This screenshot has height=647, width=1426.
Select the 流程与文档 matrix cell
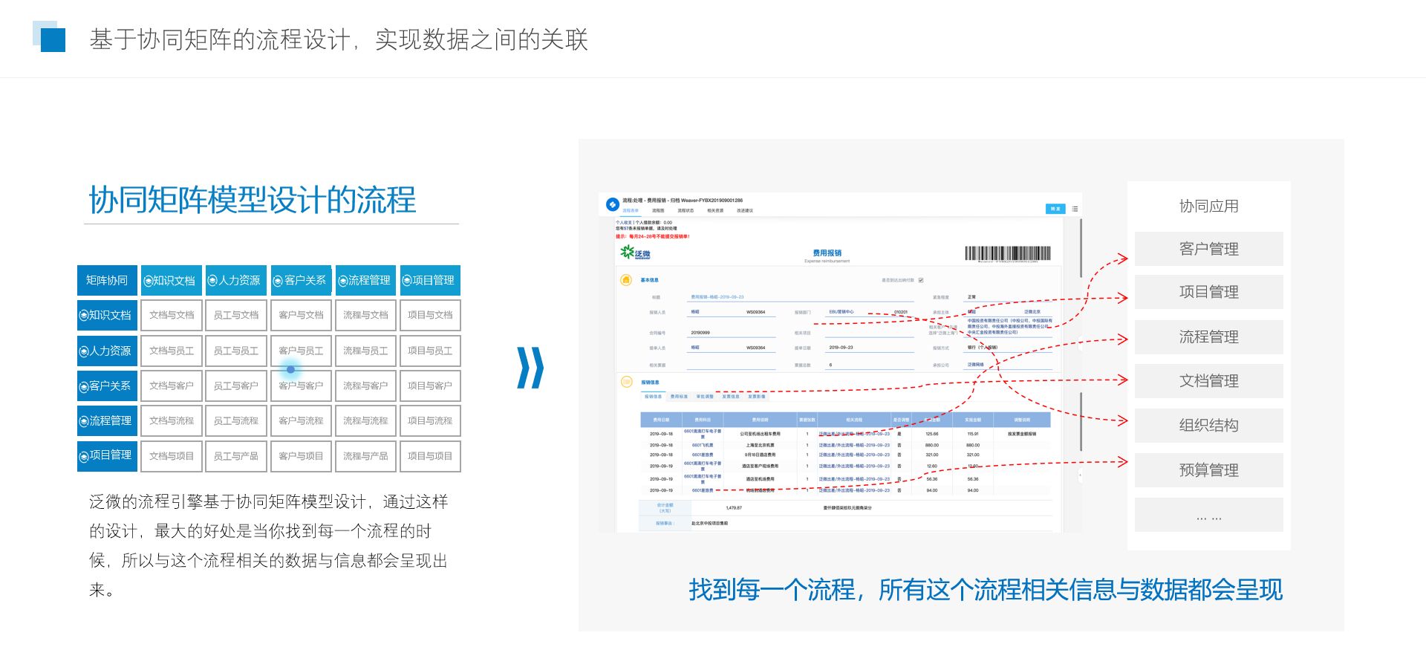[365, 315]
